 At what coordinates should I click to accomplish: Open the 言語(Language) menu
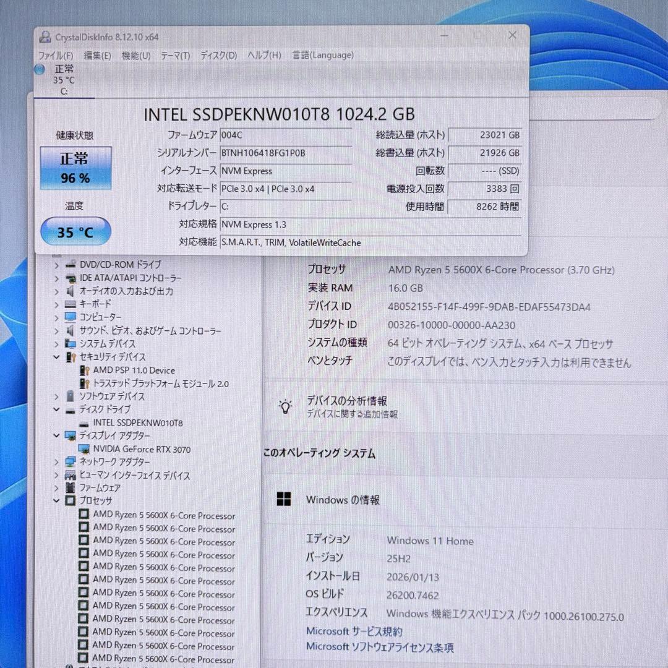click(x=322, y=55)
